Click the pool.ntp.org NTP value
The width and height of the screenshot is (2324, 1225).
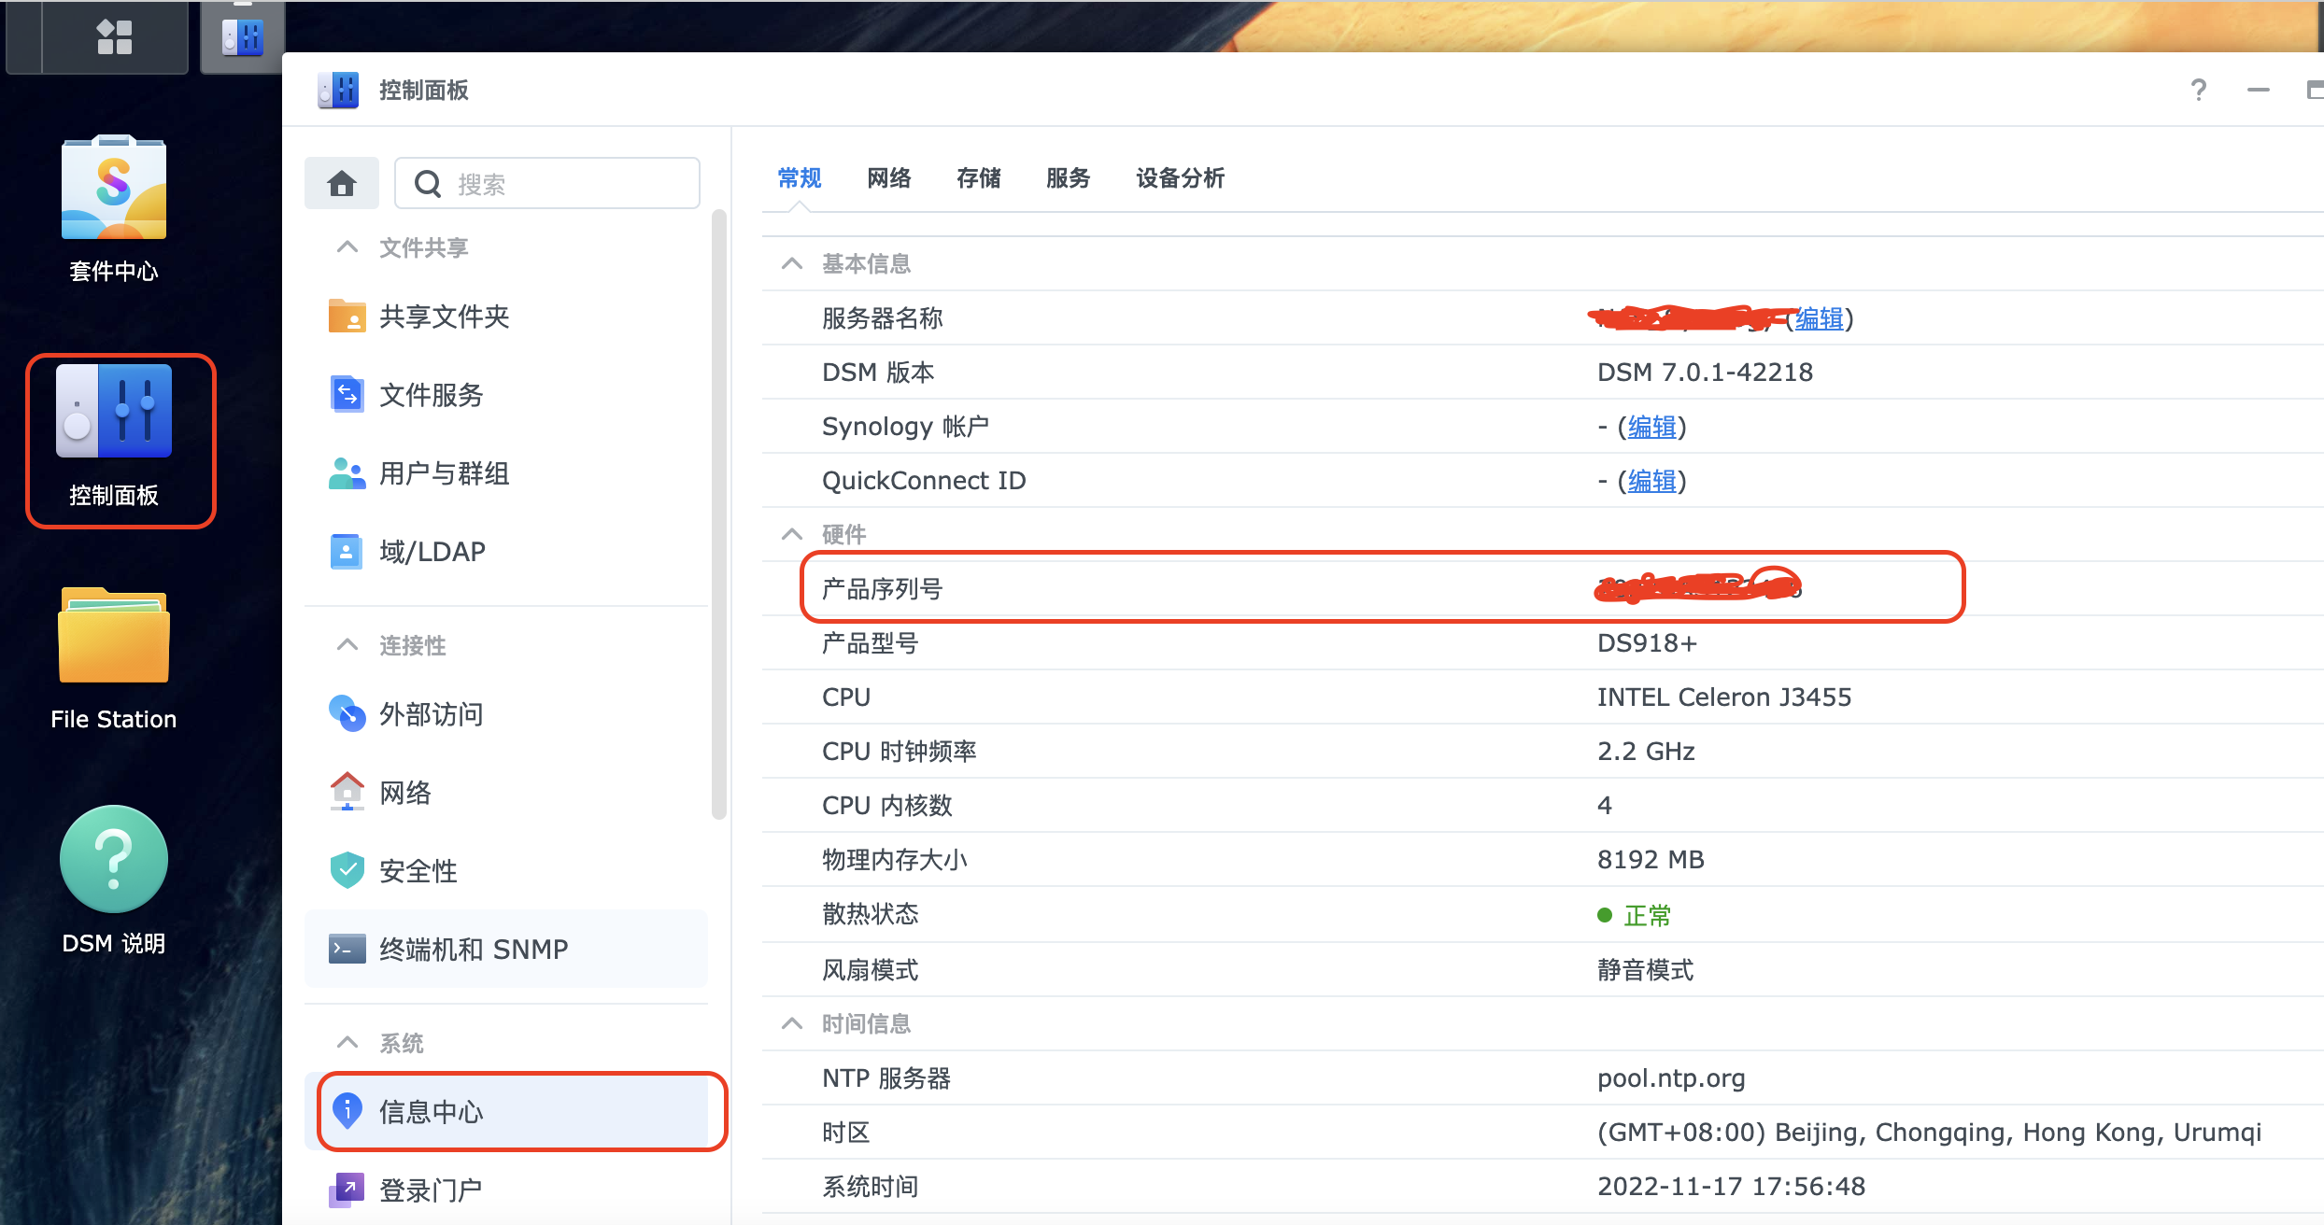(x=1671, y=1078)
